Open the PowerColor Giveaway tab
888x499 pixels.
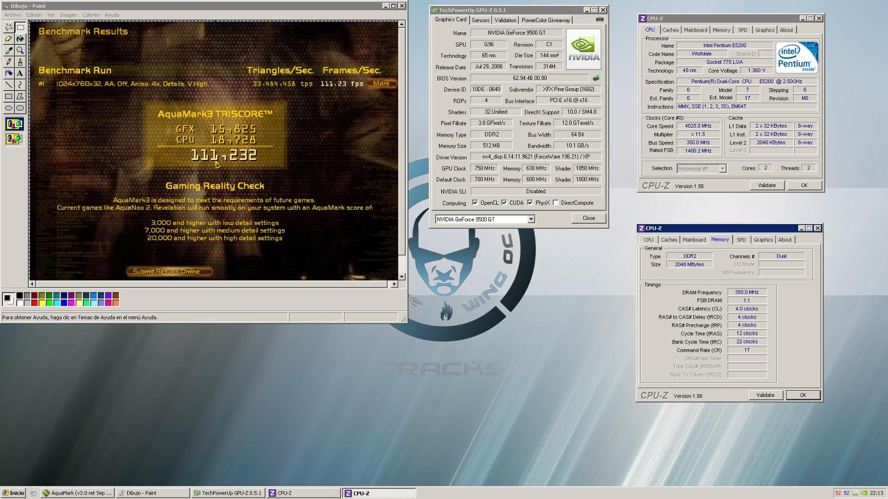click(x=546, y=20)
